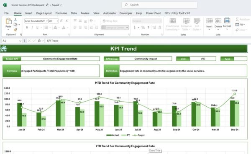The width and height of the screenshot is (251, 154).
Task: Expand the Saved status dropdown
Action: coord(61,5)
